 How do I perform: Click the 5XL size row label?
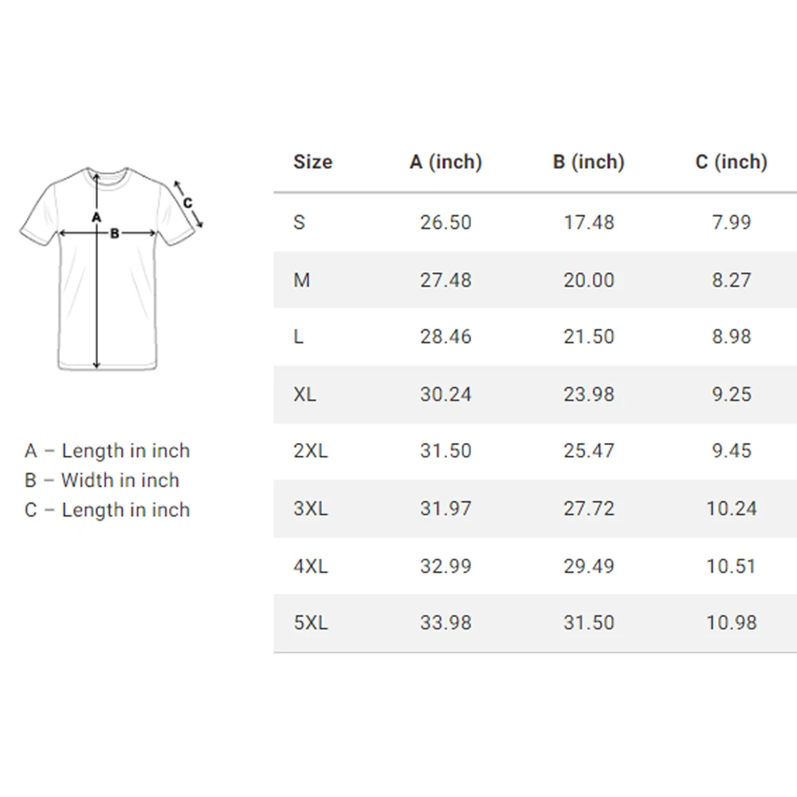tap(310, 623)
